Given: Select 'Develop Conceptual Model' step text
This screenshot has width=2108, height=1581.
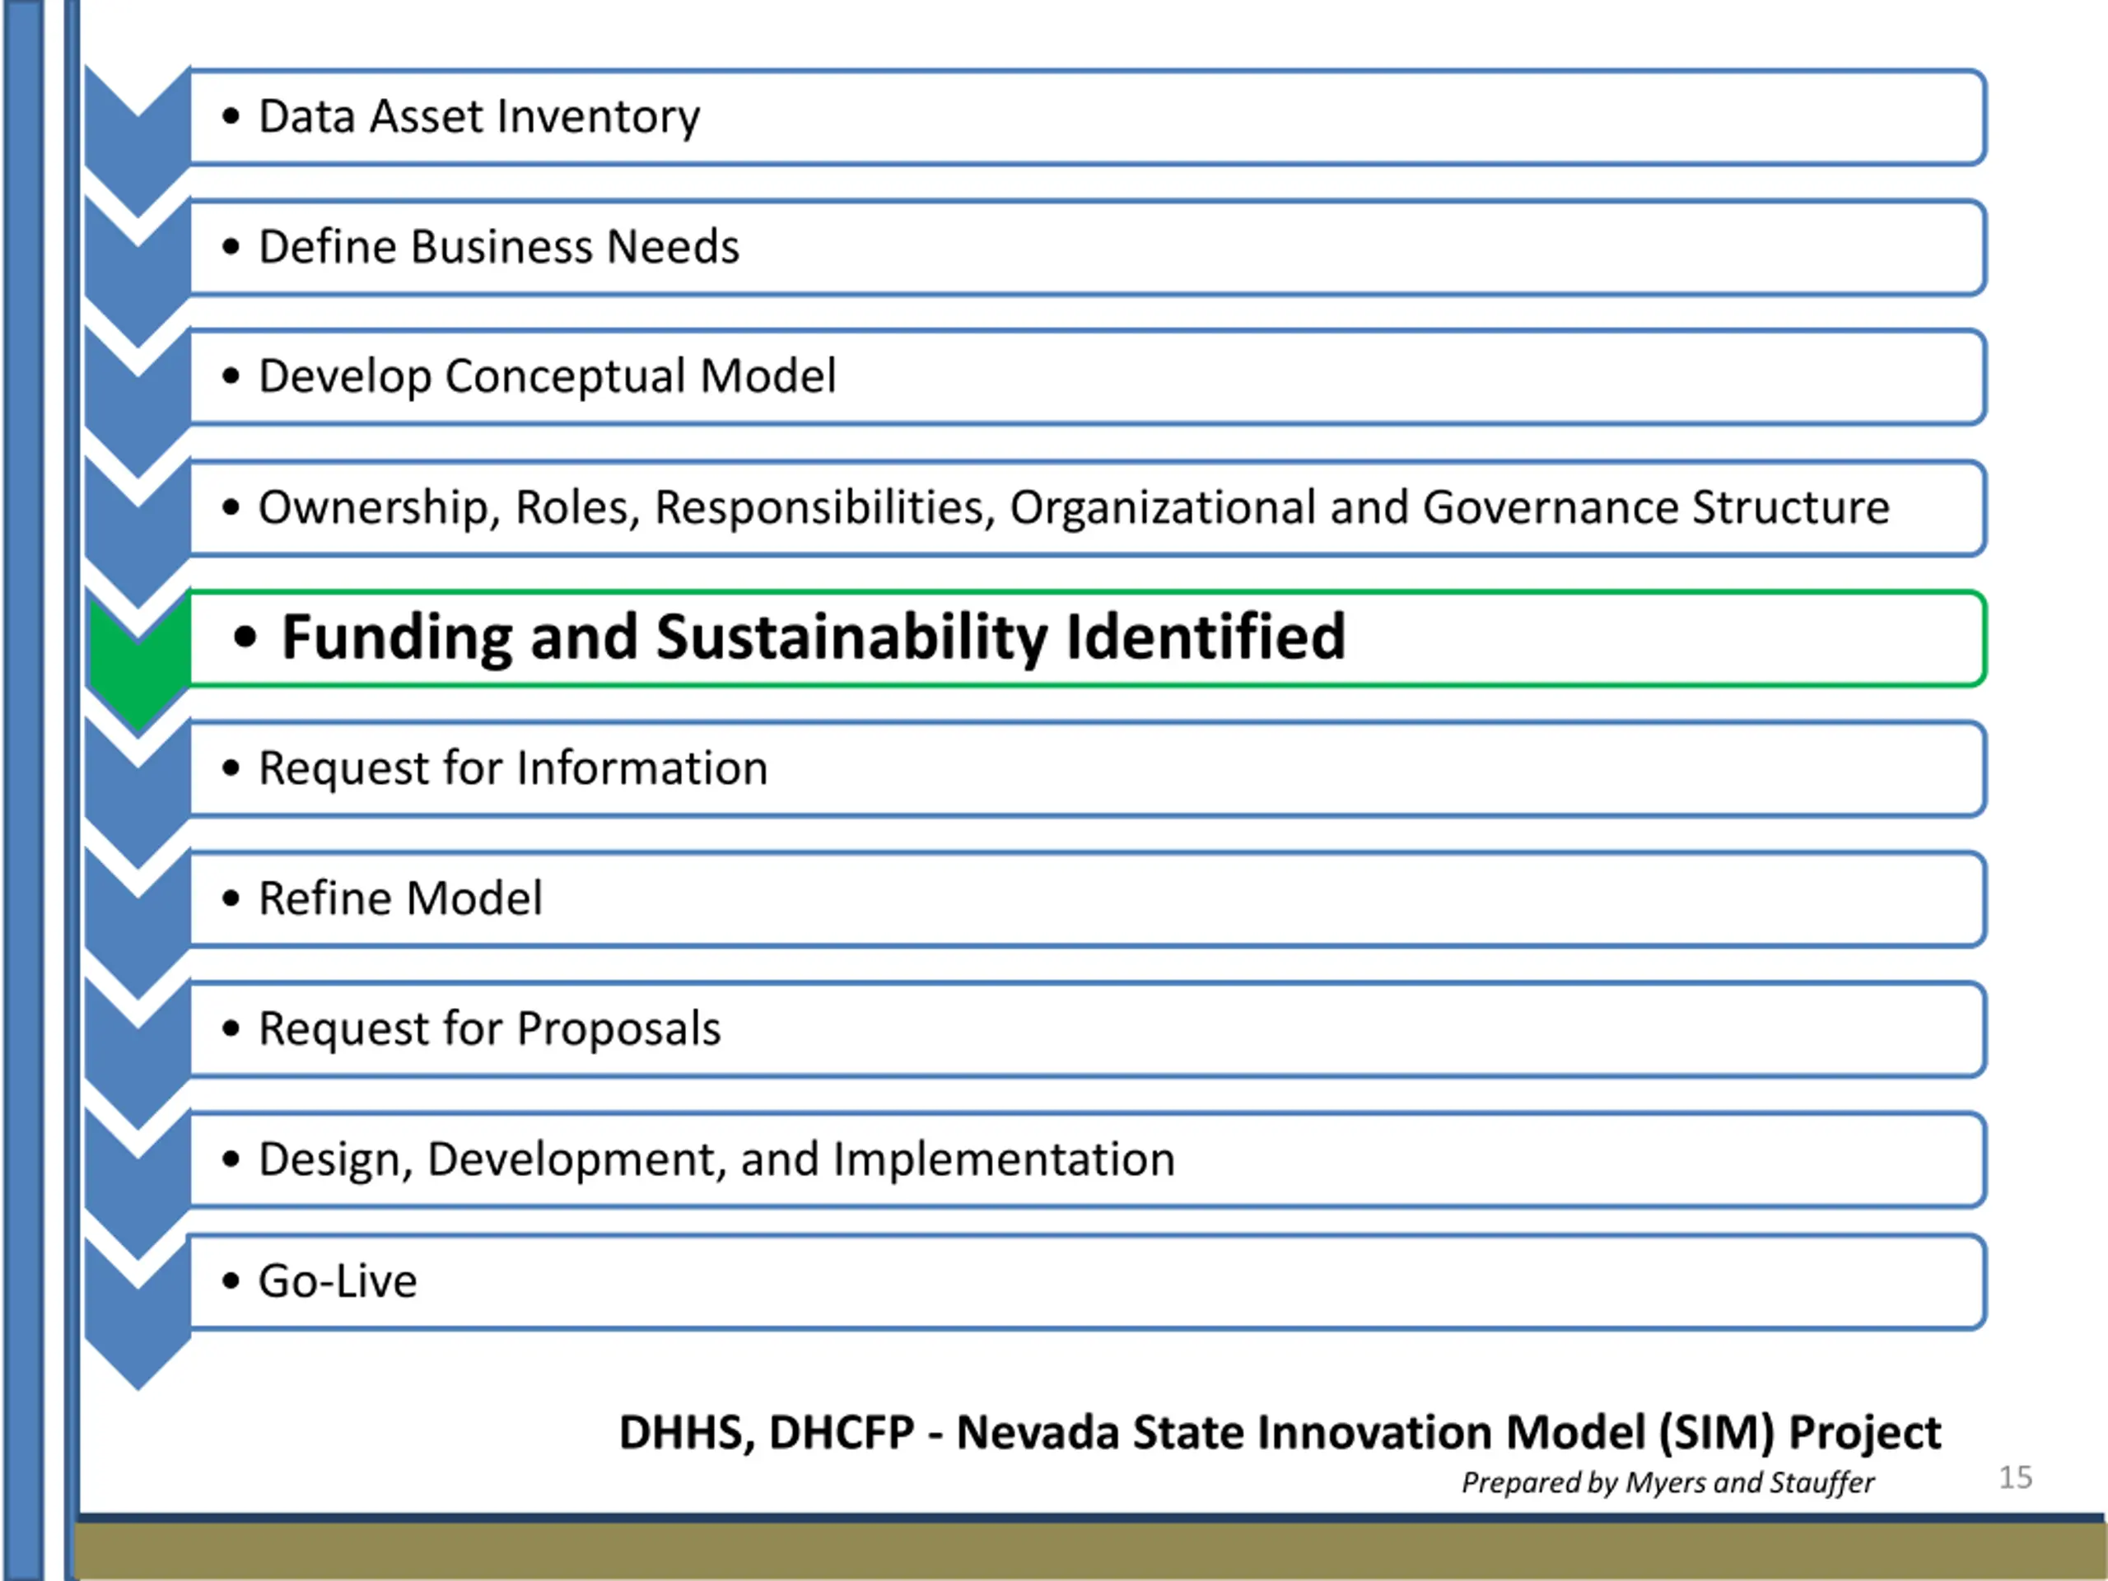Looking at the screenshot, I should [x=547, y=377].
